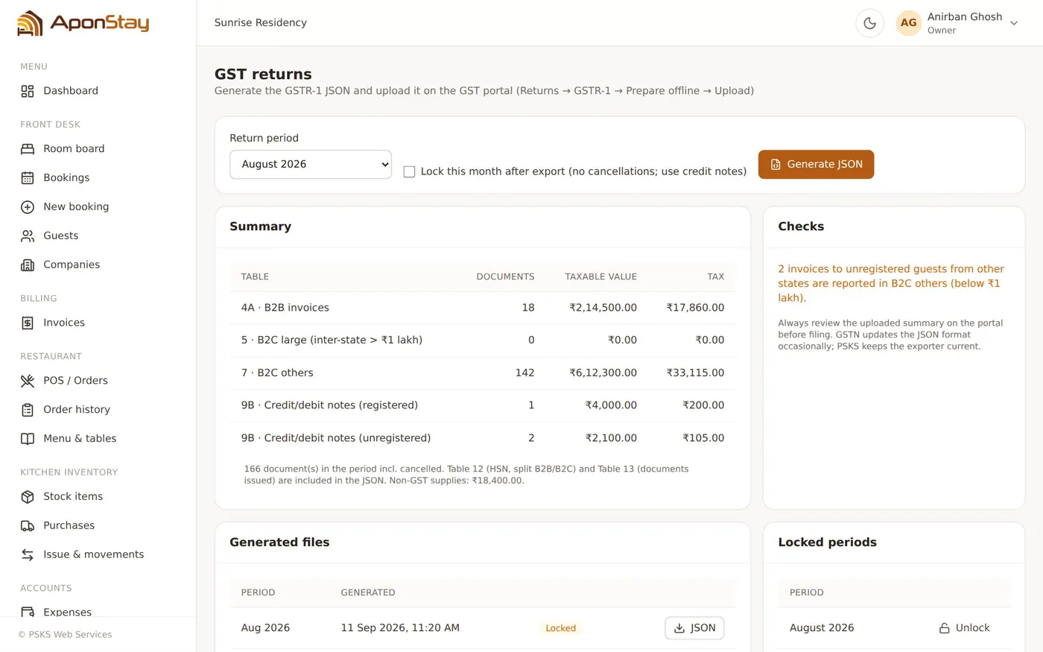This screenshot has width=1043, height=652.
Task: Open Stock items menu item
Action: point(98,497)
